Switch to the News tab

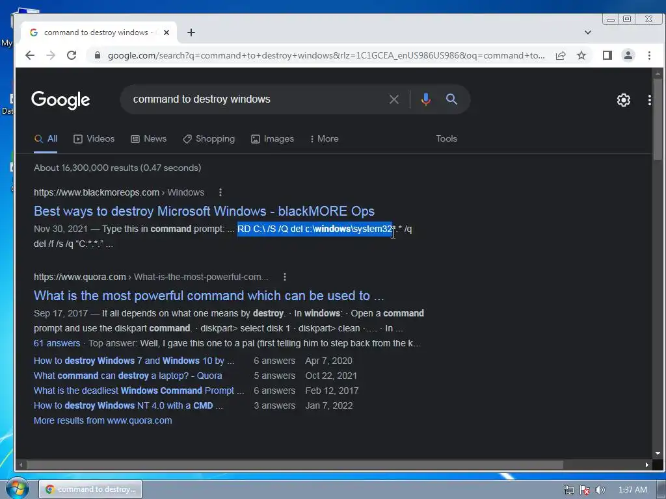click(x=149, y=139)
